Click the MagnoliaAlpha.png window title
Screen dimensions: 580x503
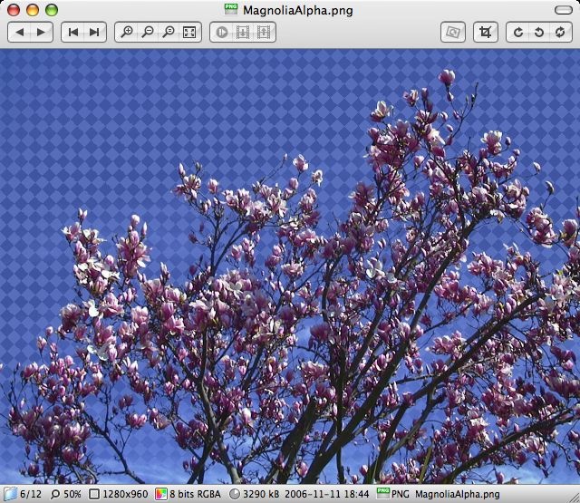pos(298,10)
